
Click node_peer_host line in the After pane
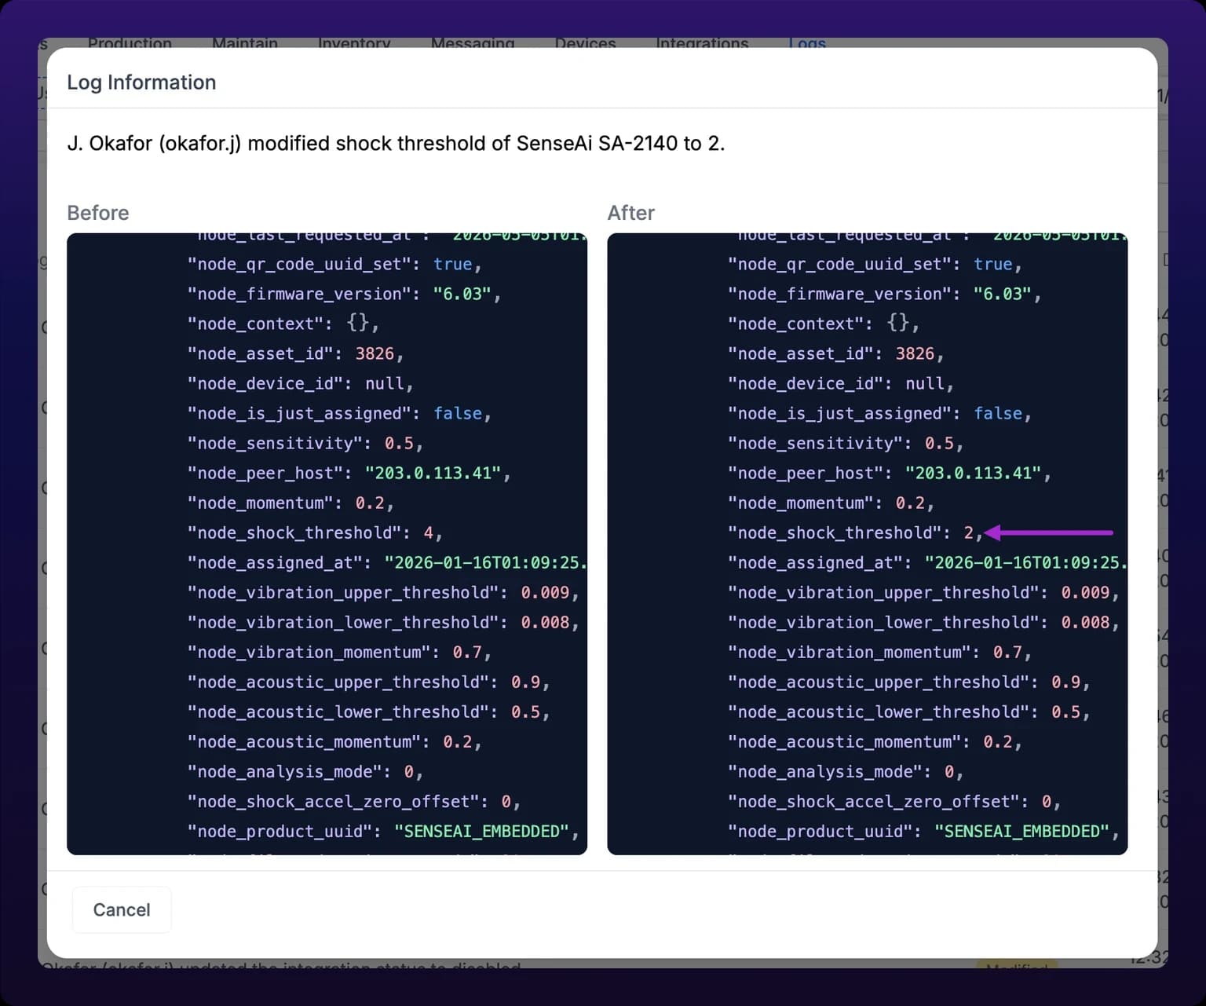[889, 474]
